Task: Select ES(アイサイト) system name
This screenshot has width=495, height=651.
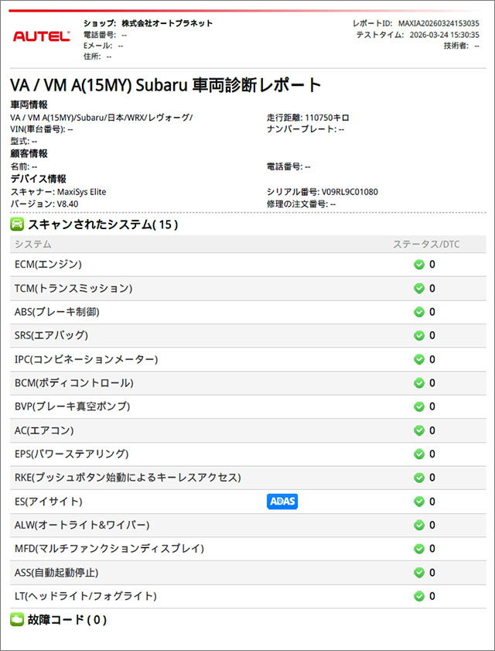Action: point(49,502)
